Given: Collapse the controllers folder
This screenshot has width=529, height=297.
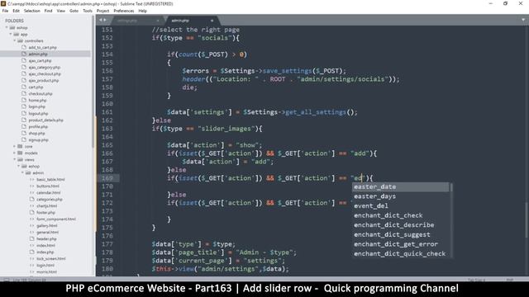Looking at the screenshot, I should 15,40.
